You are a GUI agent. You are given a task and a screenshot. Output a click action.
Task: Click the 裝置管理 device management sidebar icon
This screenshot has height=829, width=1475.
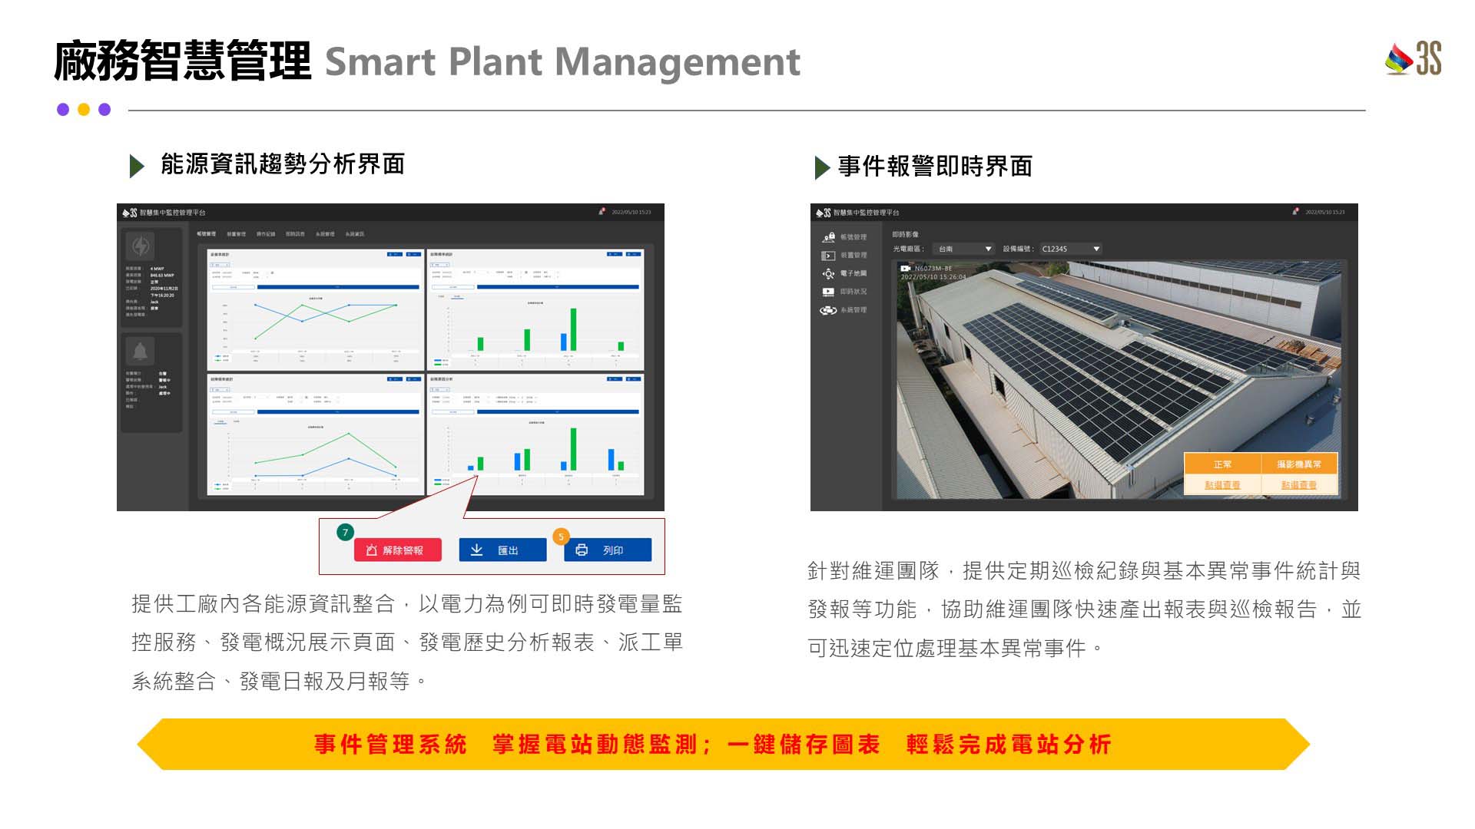828,256
